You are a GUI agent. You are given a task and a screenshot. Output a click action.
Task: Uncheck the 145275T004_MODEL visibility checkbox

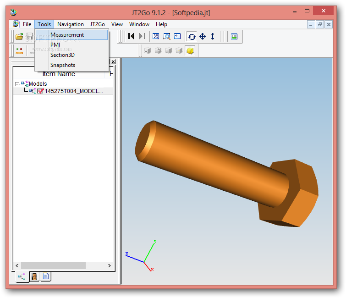tap(40, 91)
